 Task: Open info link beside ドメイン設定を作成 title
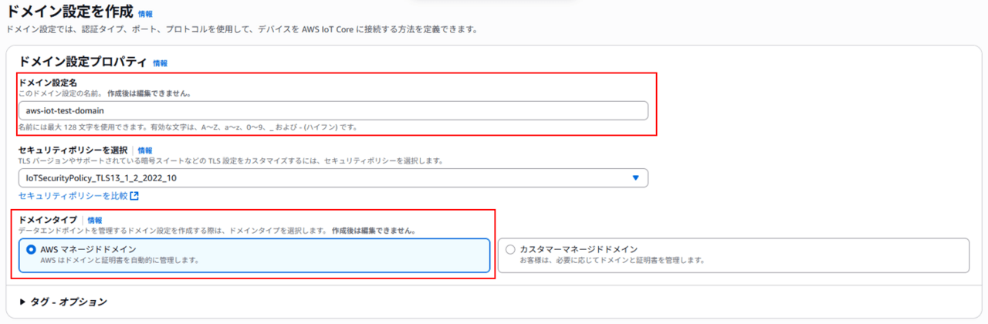pyautogui.click(x=145, y=14)
